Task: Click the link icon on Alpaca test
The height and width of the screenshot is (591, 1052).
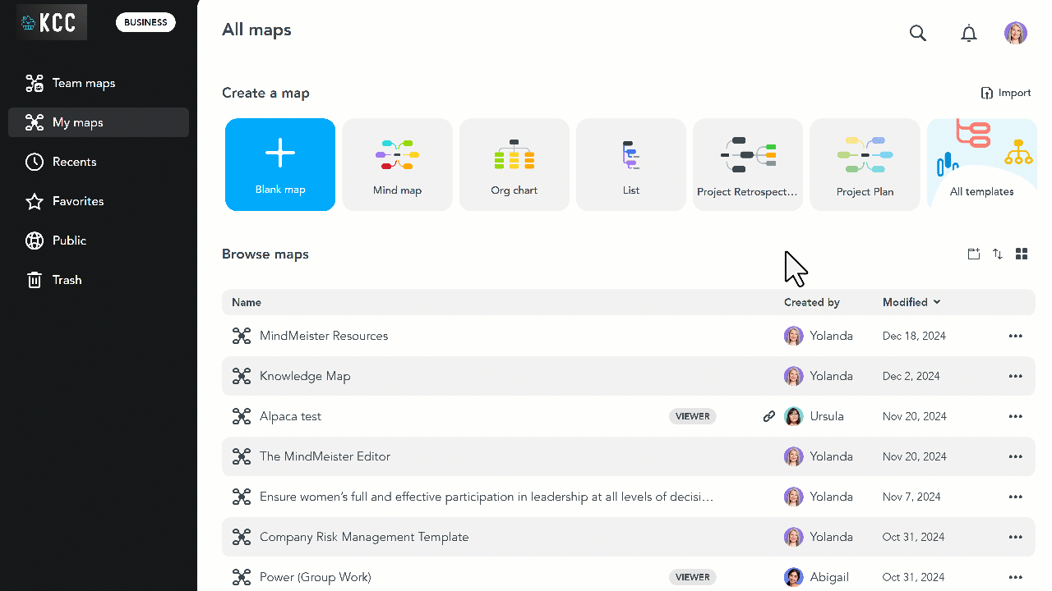Action: 769,416
